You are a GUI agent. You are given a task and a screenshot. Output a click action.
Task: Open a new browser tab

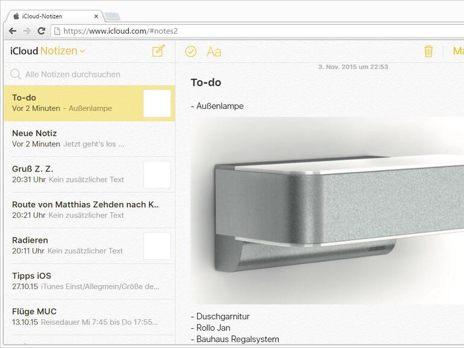[x=113, y=17]
